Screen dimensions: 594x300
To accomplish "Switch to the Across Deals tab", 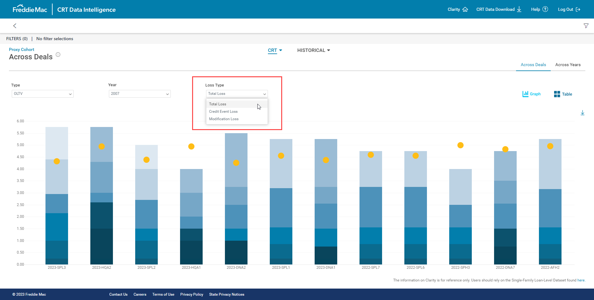I will pos(533,65).
